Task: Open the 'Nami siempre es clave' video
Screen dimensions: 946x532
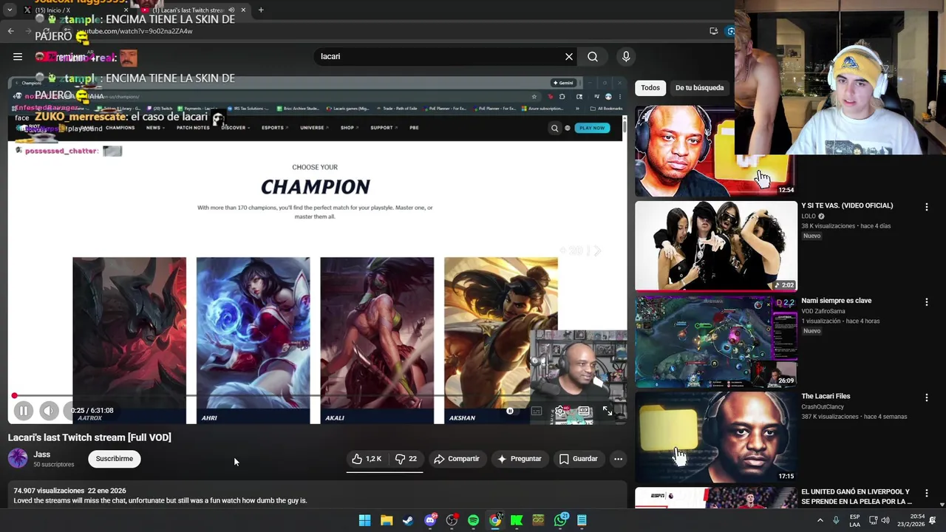Action: click(x=837, y=301)
